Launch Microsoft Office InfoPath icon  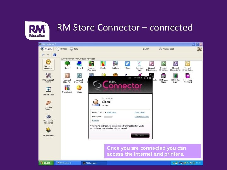point(176,66)
